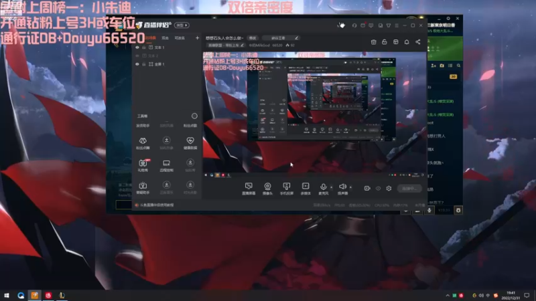
Task: Toggle the lock on 文本 1 source
Action: point(144,47)
